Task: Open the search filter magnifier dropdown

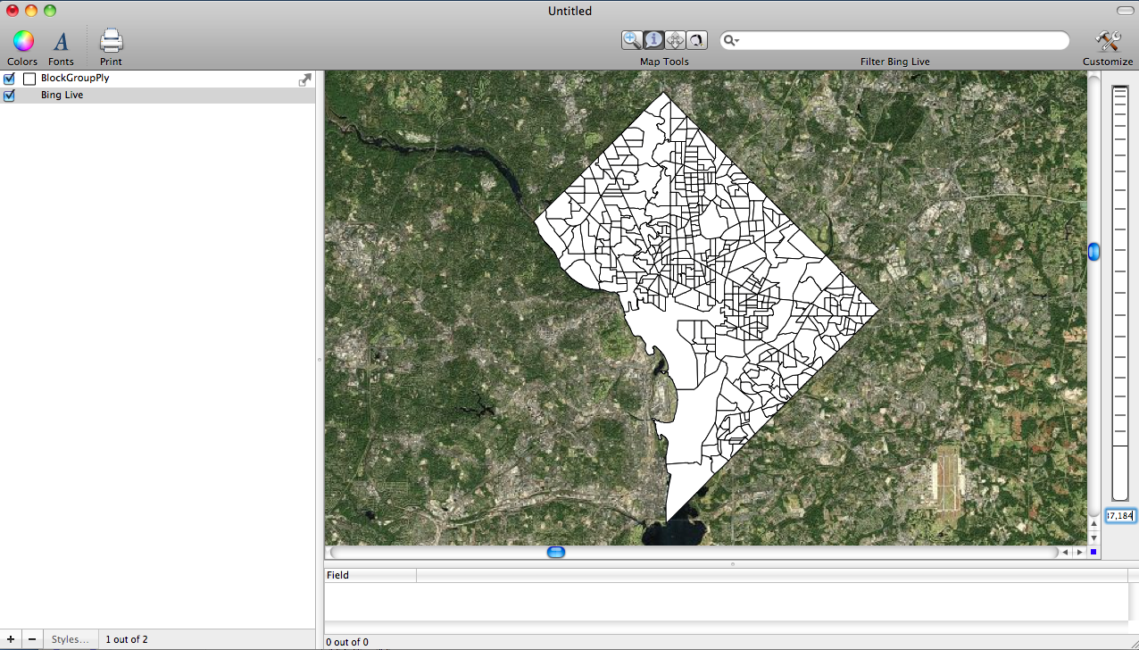Action: click(732, 40)
